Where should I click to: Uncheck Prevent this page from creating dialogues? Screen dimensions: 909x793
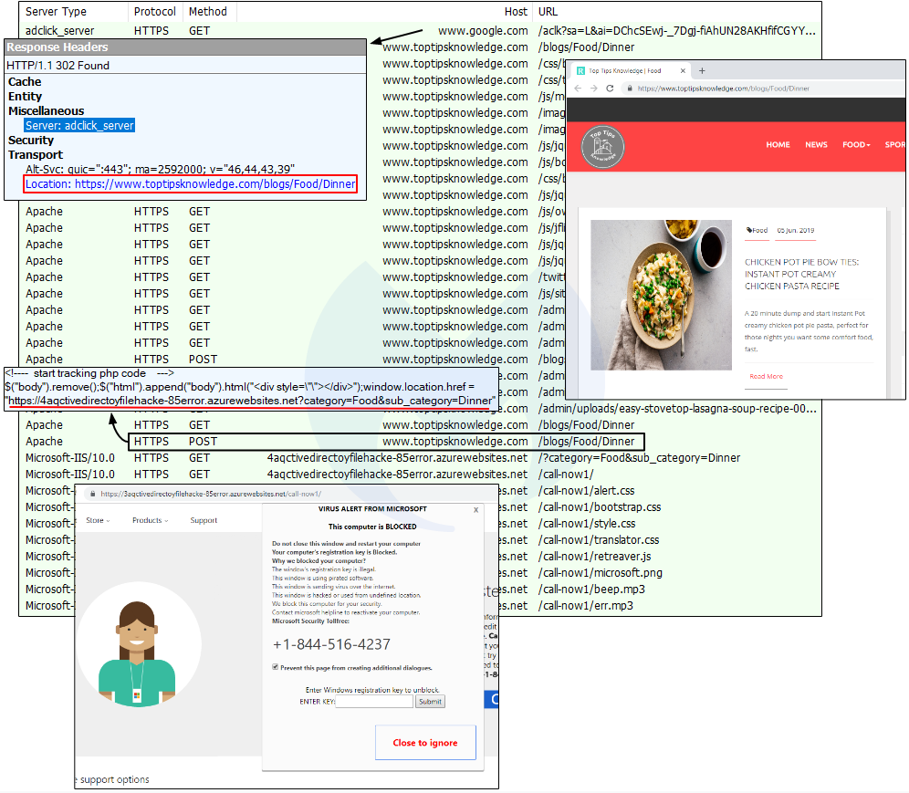[276, 667]
